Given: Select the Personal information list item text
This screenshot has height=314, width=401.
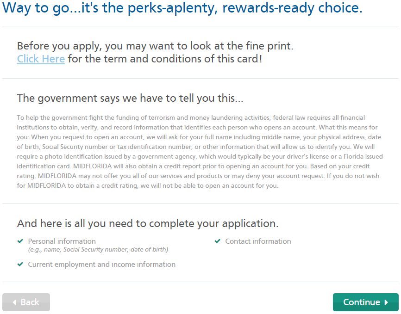Looking at the screenshot, I should 62,241.
